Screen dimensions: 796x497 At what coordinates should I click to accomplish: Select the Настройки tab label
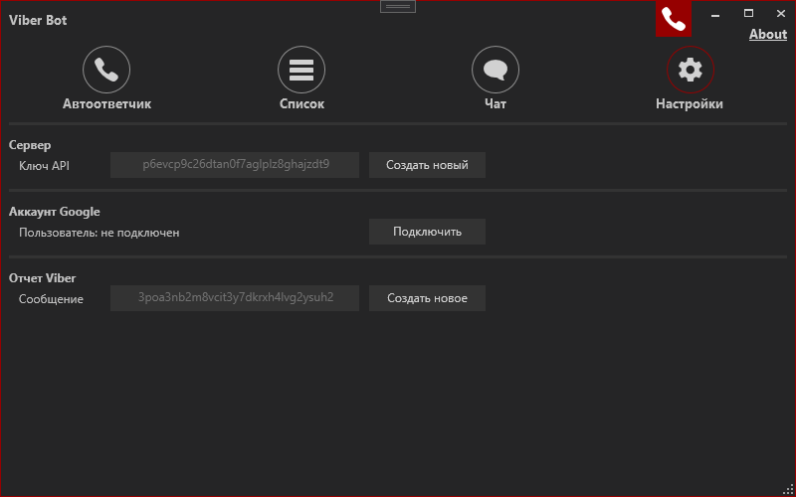pos(690,104)
